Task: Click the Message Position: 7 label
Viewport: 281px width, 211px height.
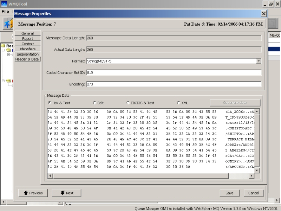Action: click(37, 24)
